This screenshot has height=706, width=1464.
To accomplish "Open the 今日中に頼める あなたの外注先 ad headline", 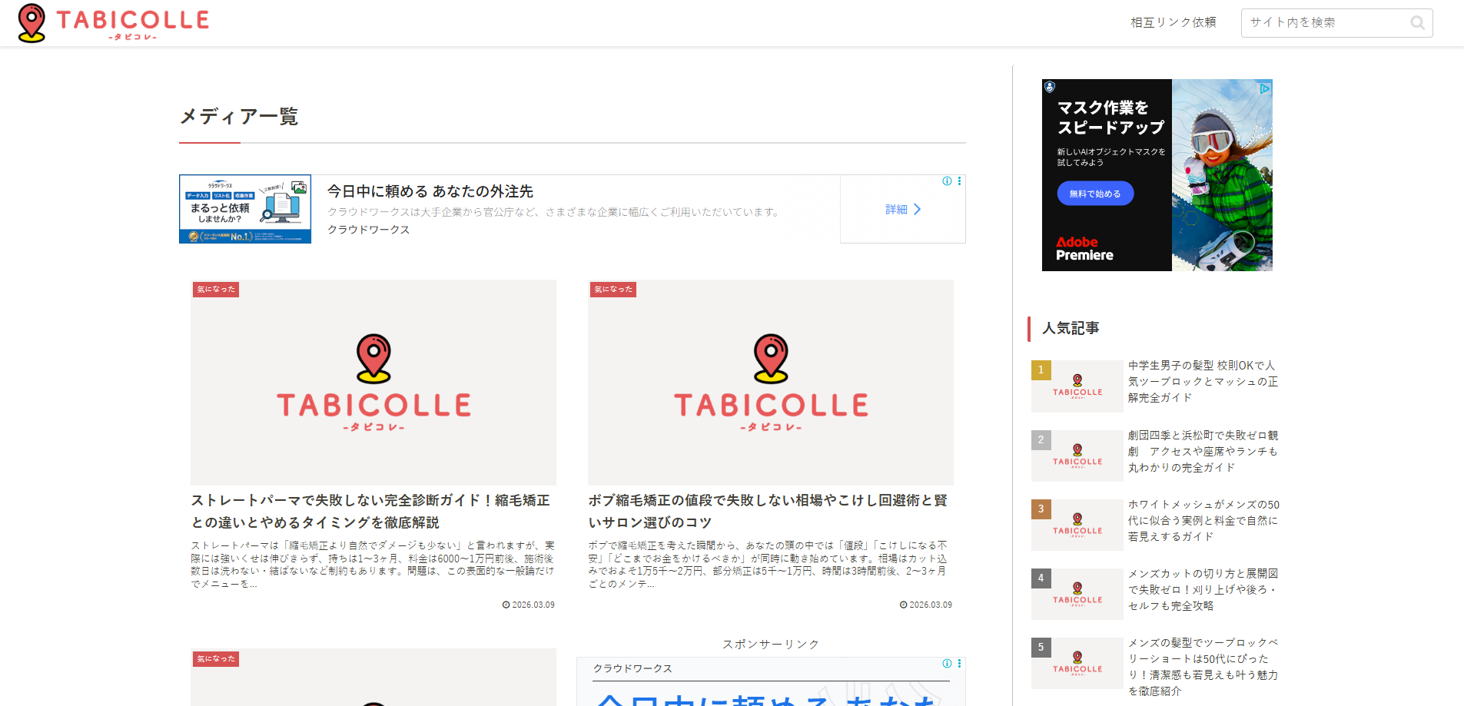I will pyautogui.click(x=430, y=191).
